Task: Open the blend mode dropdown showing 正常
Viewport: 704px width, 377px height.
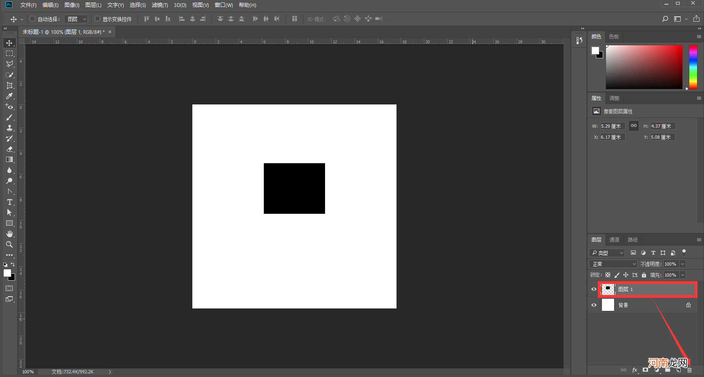Action: pyautogui.click(x=613, y=264)
